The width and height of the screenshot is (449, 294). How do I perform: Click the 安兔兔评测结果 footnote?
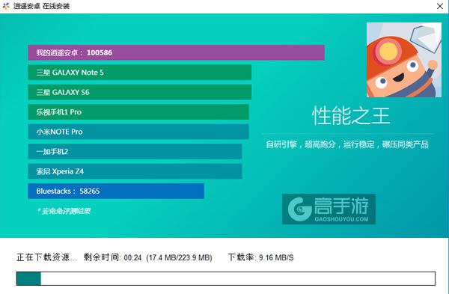point(64,211)
